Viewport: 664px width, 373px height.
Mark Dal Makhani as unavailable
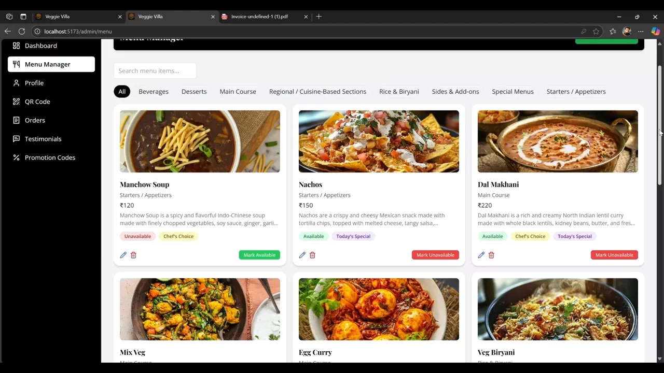614,255
